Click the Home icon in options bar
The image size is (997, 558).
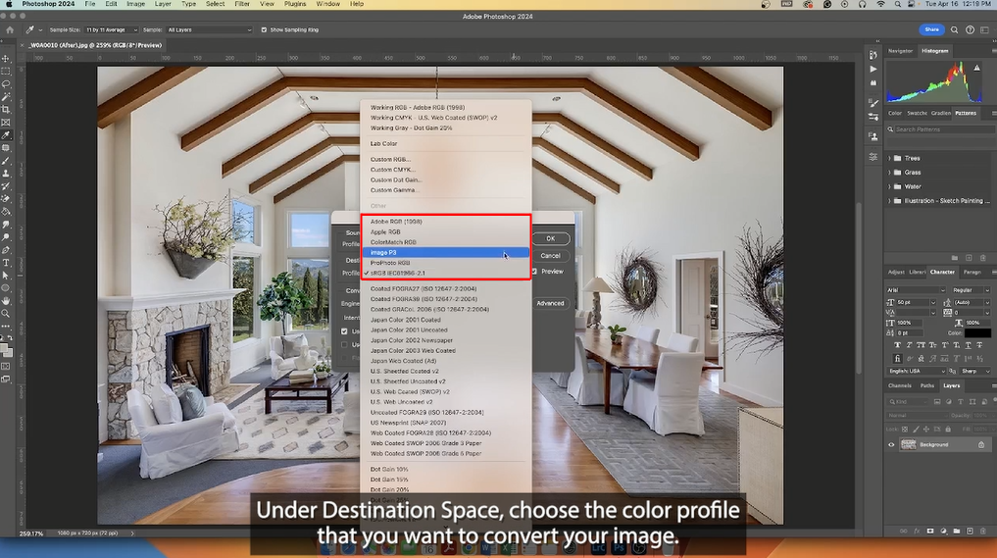[10, 29]
